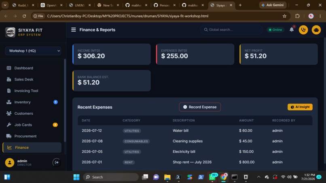Close the New Tab browser tab
Screen dimensions: 326x183
(x=118, y=5)
